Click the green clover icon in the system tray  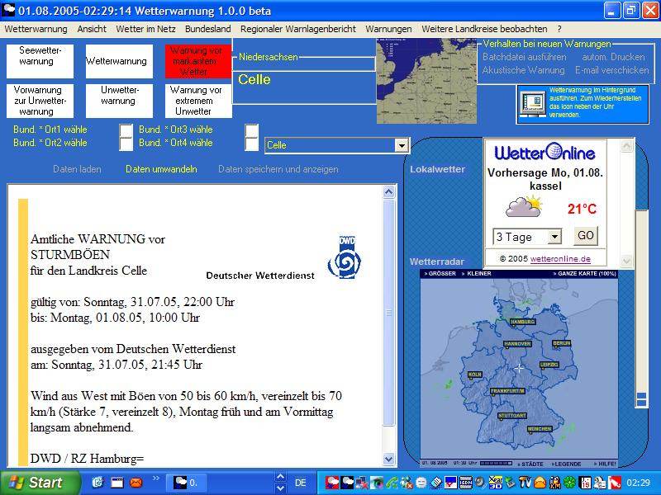click(x=568, y=483)
